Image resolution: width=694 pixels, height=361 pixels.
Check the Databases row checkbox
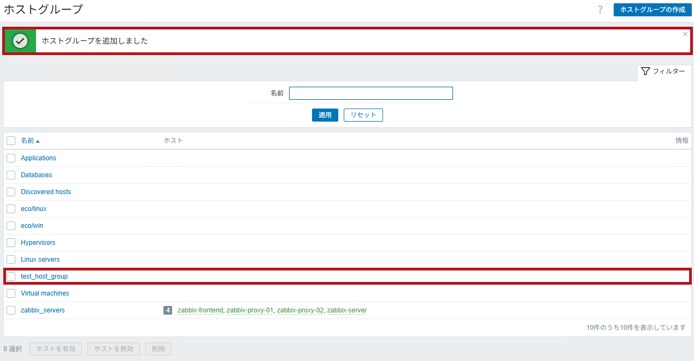11,175
